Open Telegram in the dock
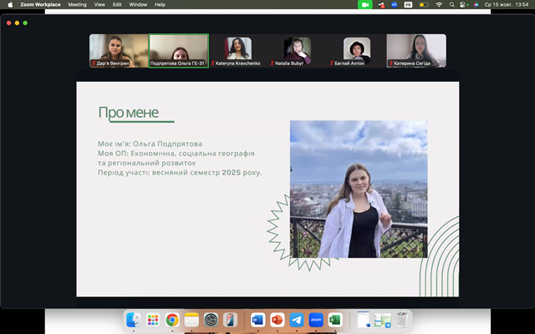 click(x=297, y=320)
